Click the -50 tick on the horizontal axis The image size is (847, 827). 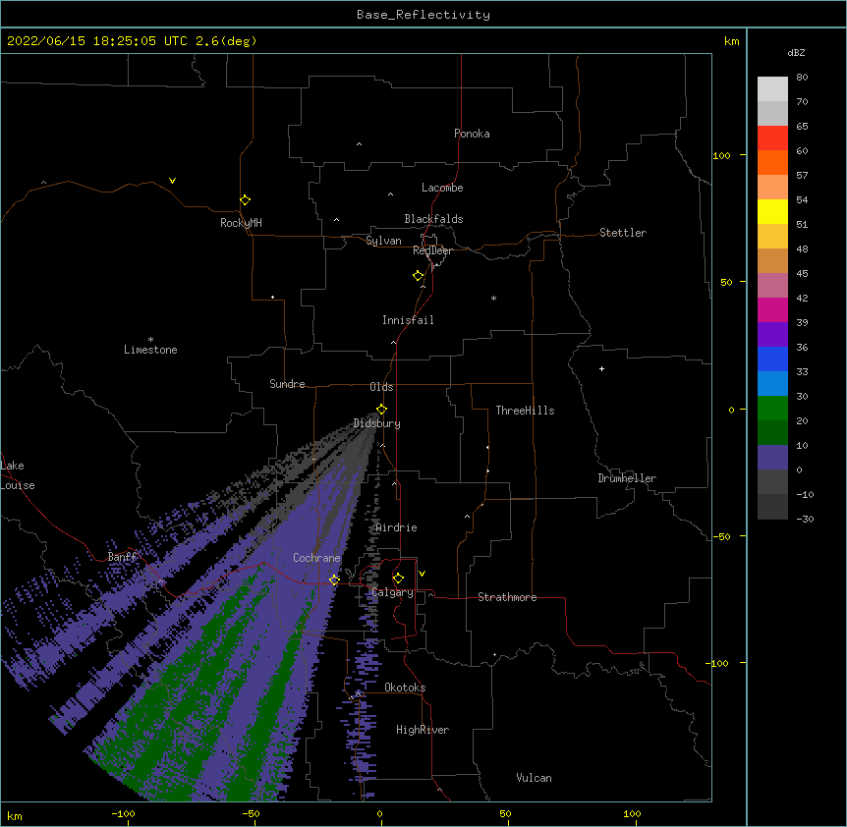[251, 813]
